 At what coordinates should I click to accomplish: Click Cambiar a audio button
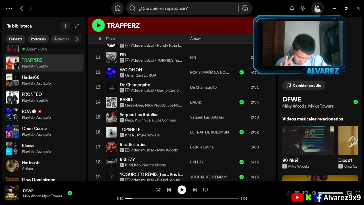click(304, 85)
